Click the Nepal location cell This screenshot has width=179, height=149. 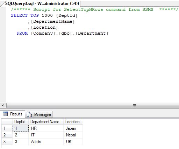point(73,135)
